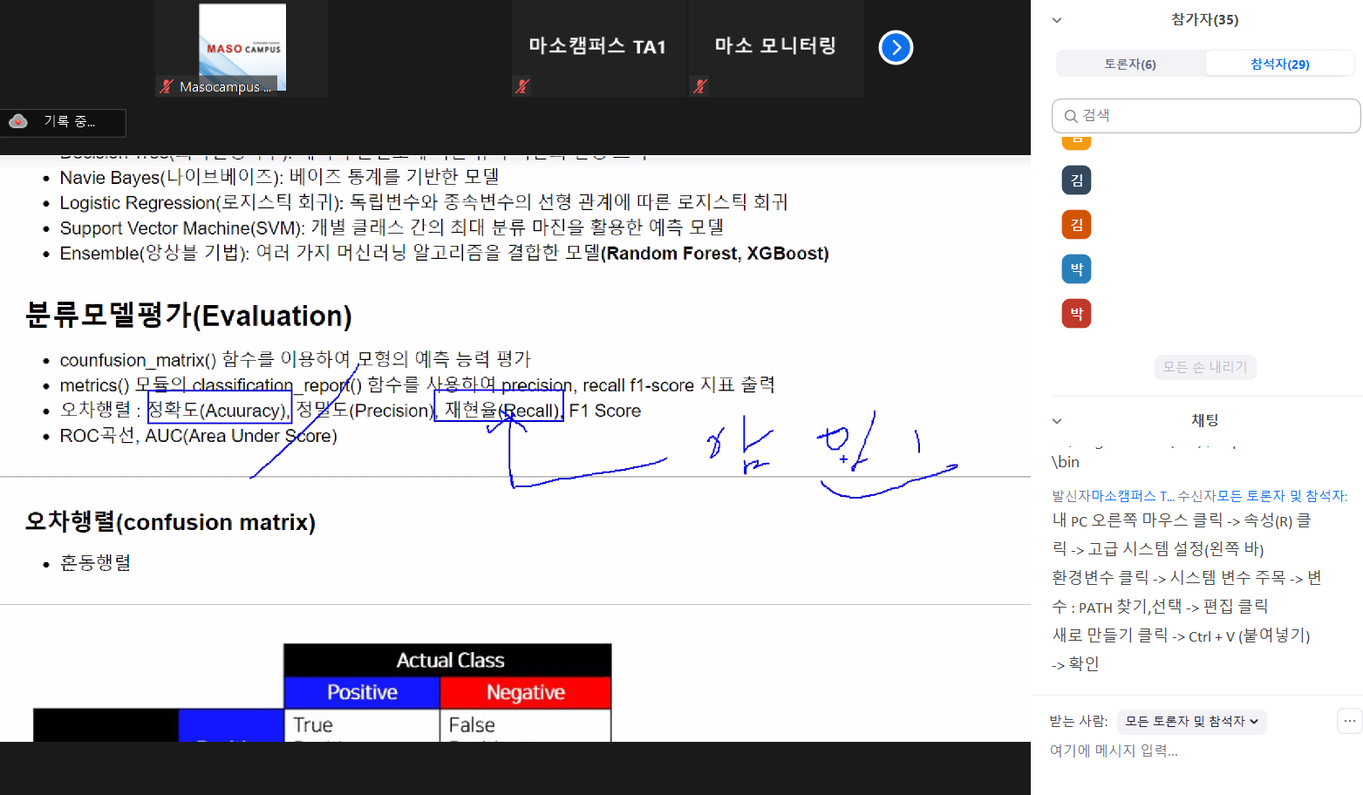Click muted microphone icon on Masocampus tile

(167, 86)
